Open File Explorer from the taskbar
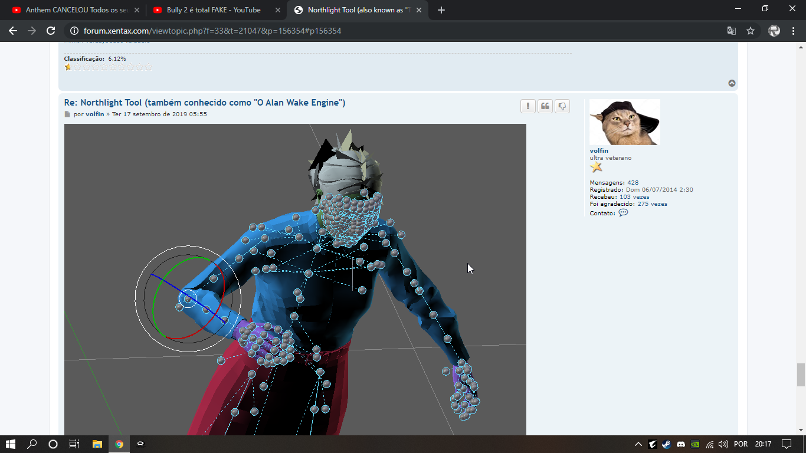 pos(98,444)
